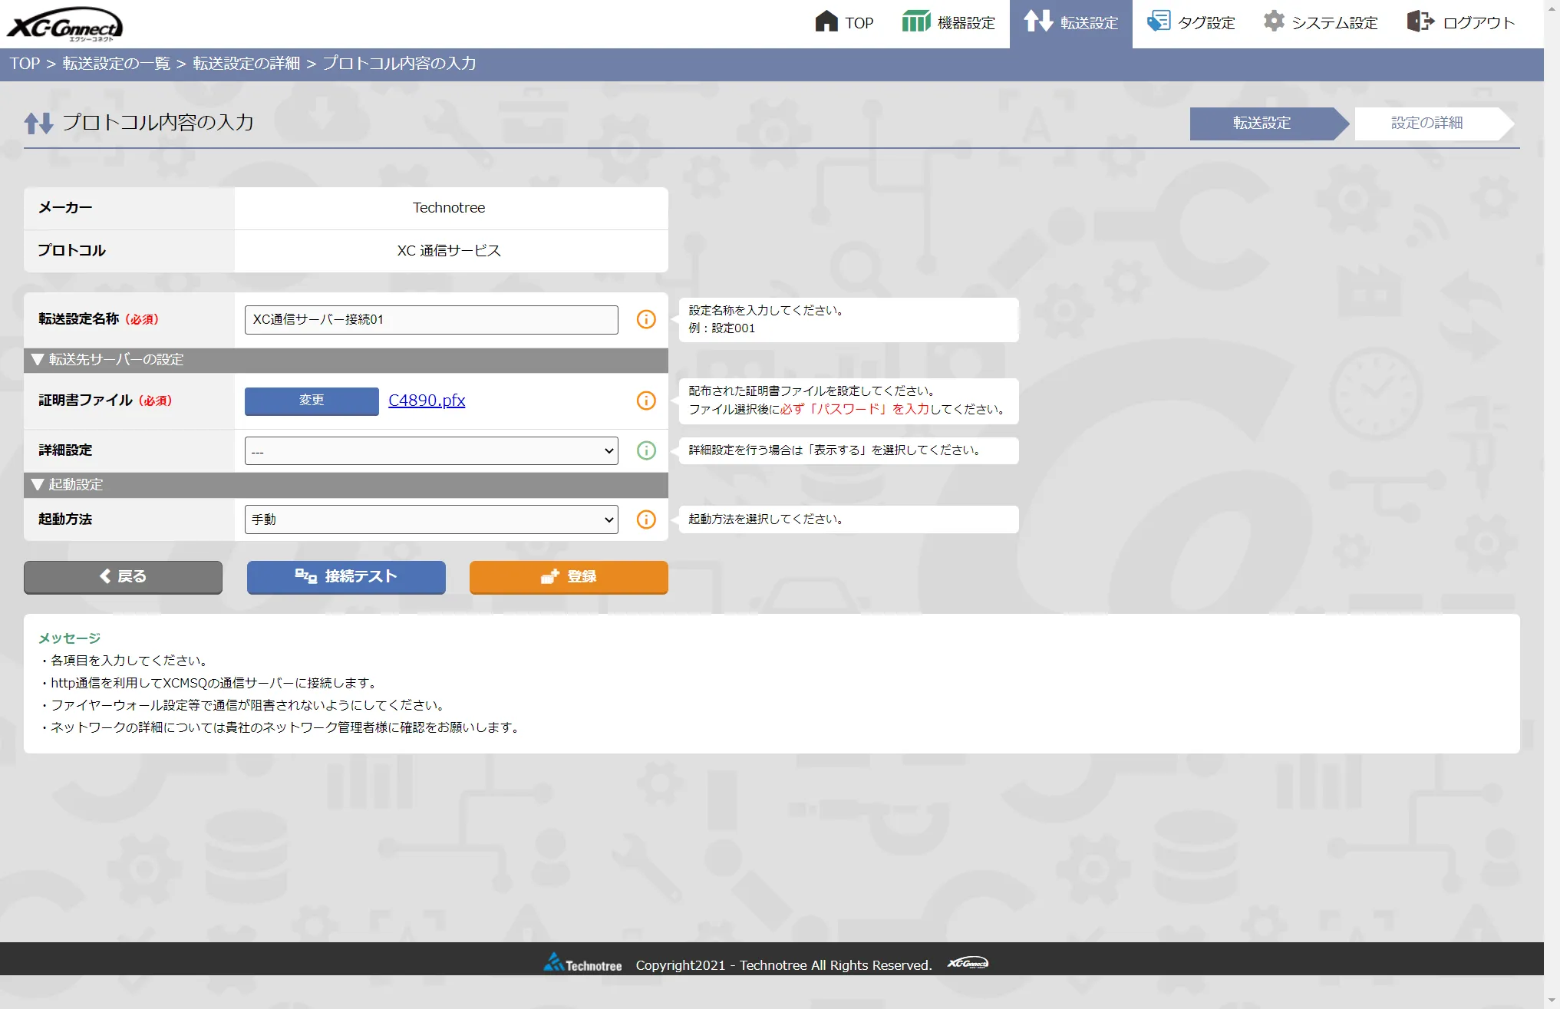Click the XC-Connect logo
1560x1009 pixels.
[x=68, y=23]
